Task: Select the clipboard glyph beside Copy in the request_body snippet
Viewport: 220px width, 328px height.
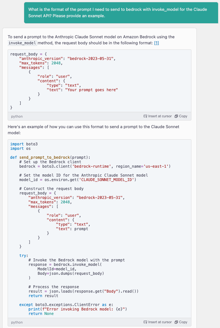Action: click(176, 116)
